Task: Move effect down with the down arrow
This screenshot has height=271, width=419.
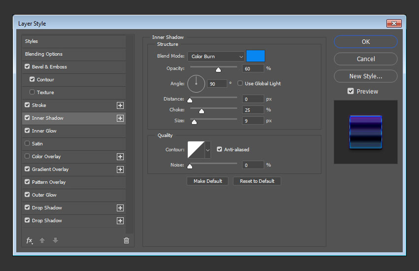Action: pos(55,240)
